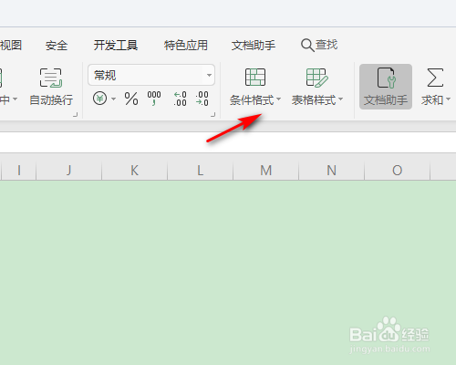
Task: Select column K header
Action: coord(135,171)
